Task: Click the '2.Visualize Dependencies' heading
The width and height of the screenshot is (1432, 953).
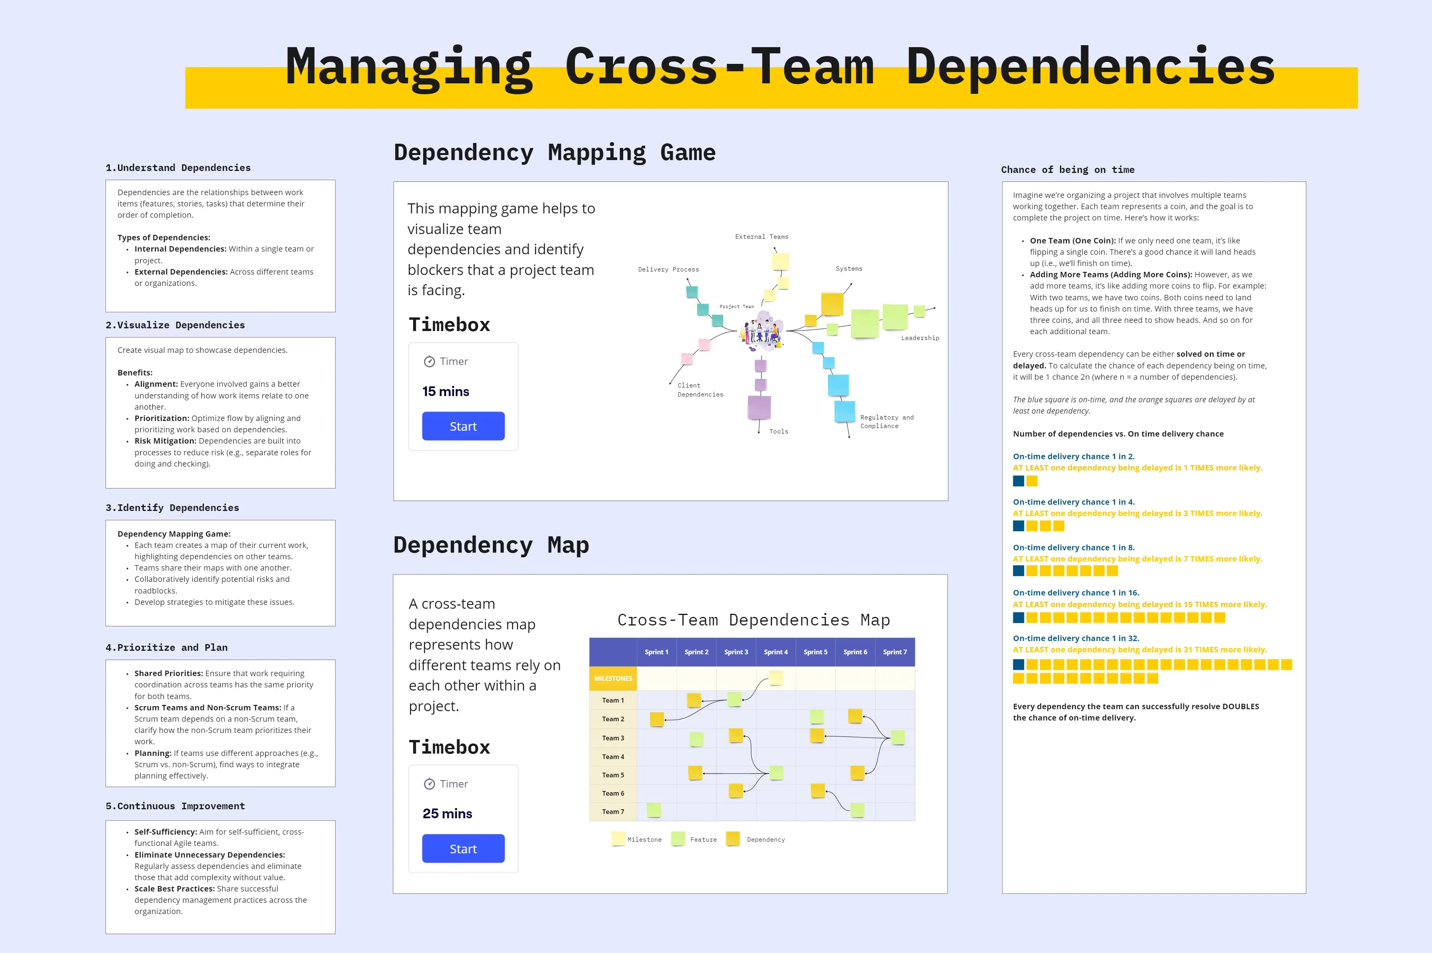Action: (x=175, y=325)
